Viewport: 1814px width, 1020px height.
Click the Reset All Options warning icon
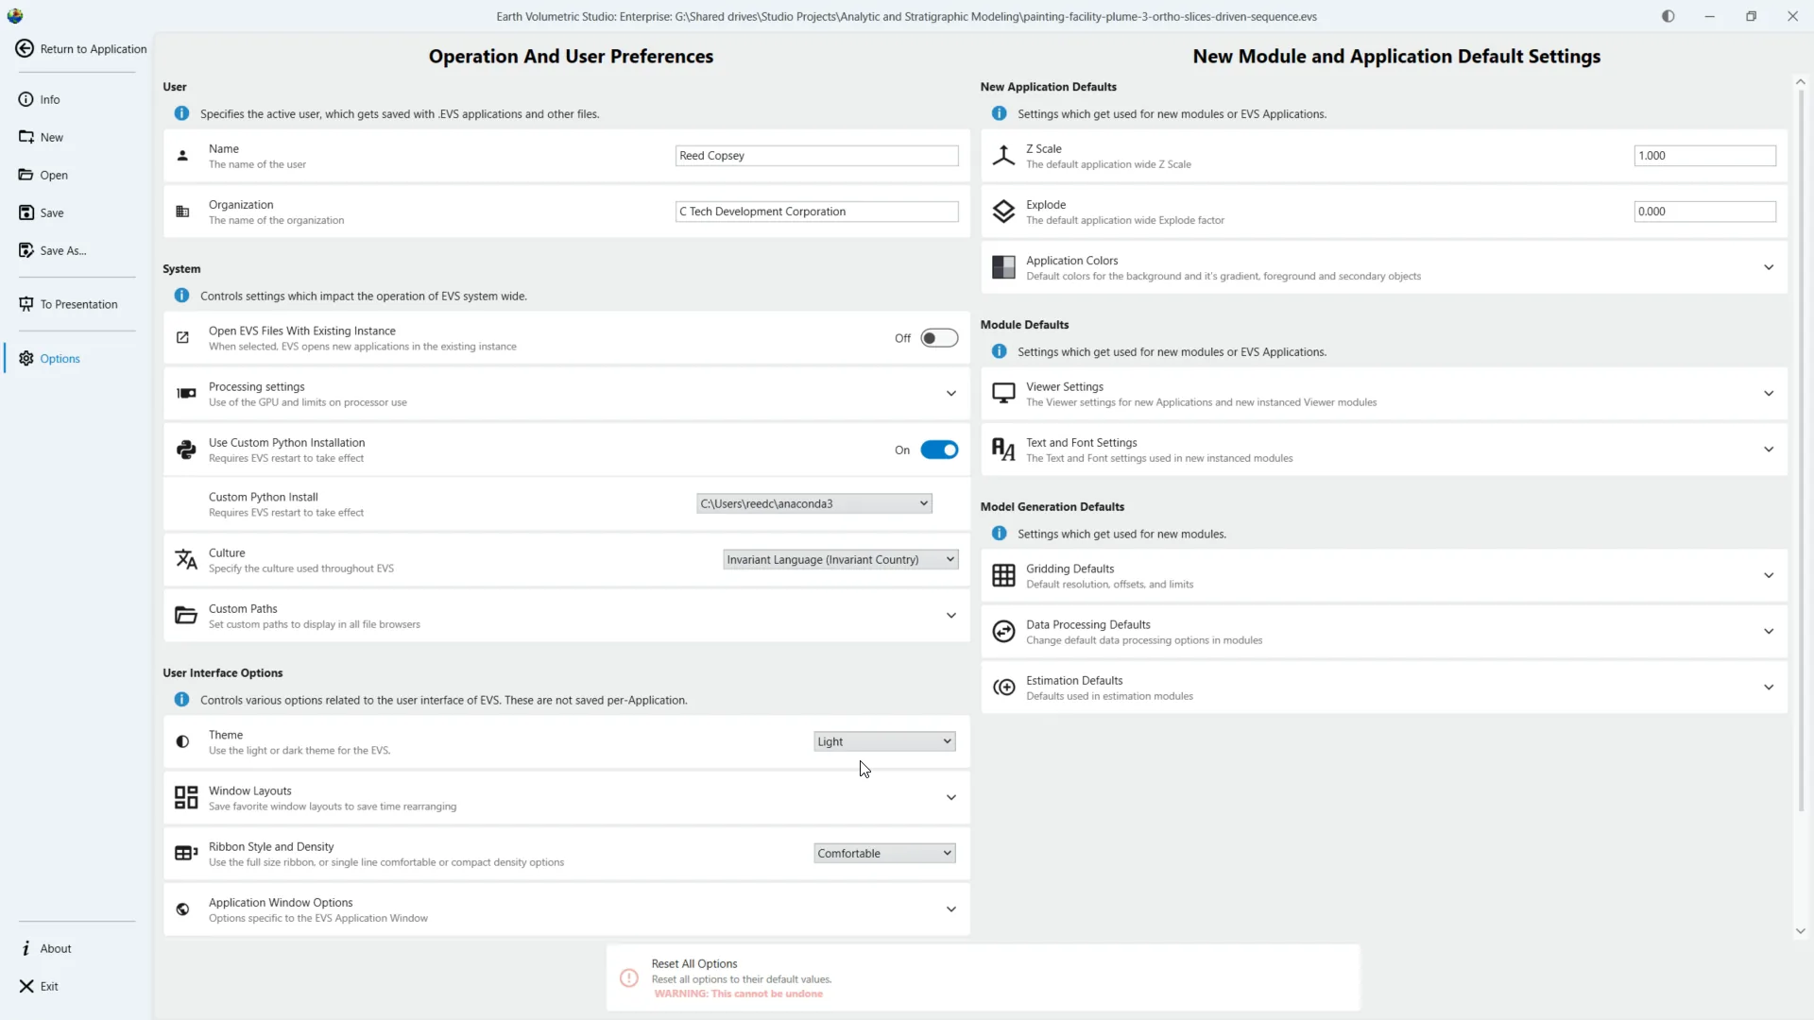click(629, 978)
